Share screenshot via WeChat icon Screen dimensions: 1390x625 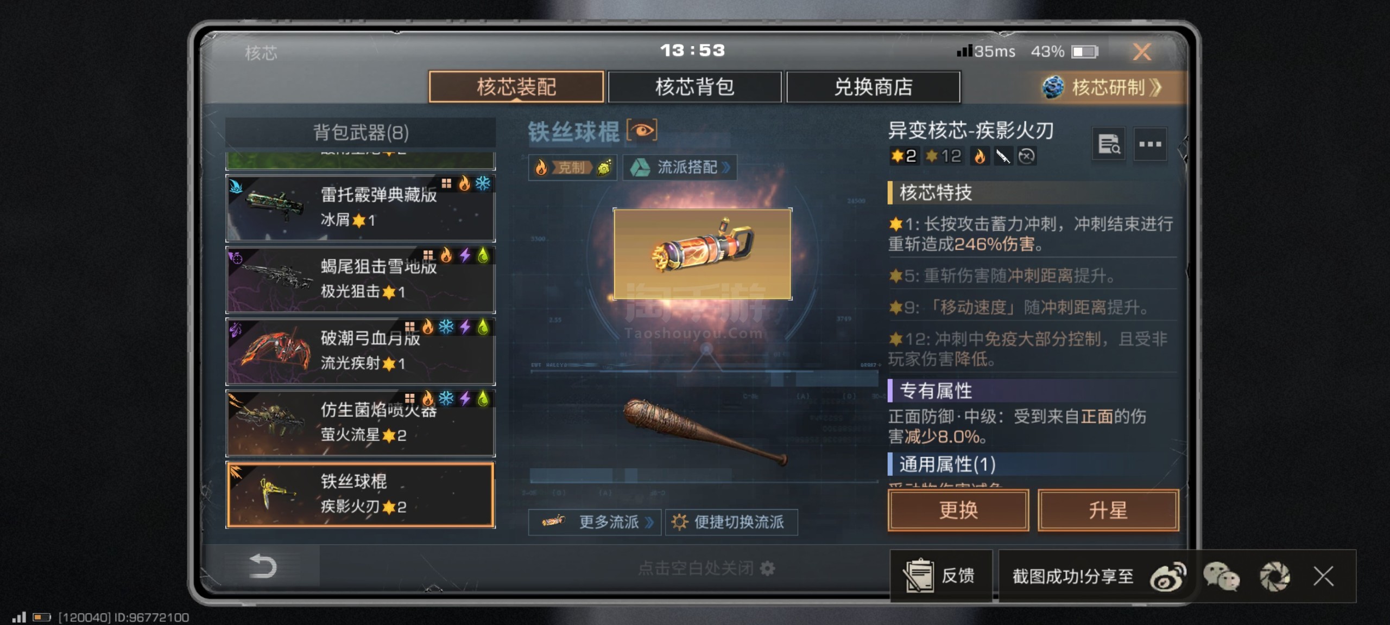[x=1221, y=576]
